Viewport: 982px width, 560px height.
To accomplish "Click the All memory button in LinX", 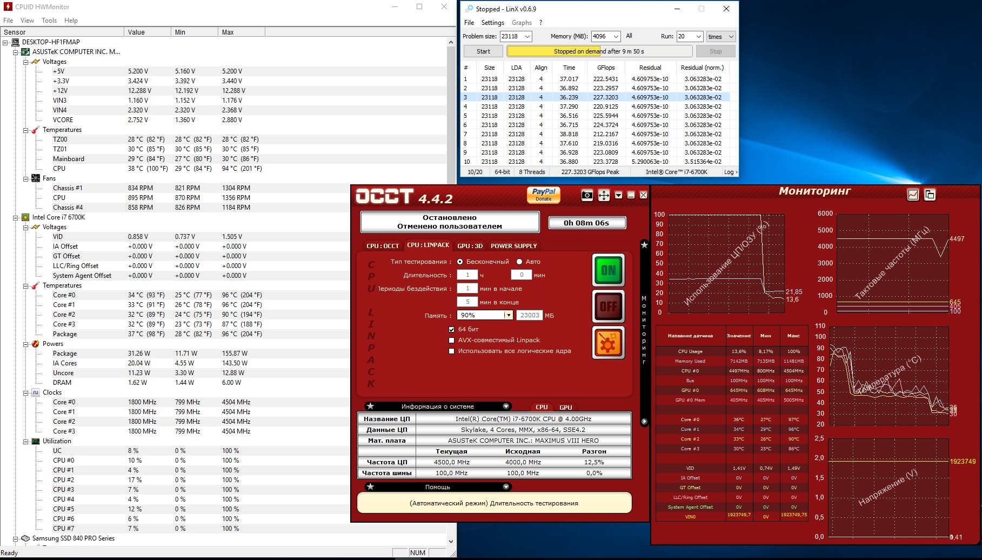I will [629, 36].
